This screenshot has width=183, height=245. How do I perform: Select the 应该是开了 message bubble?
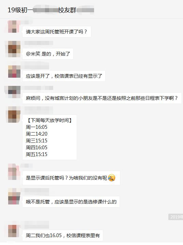coord(64,76)
